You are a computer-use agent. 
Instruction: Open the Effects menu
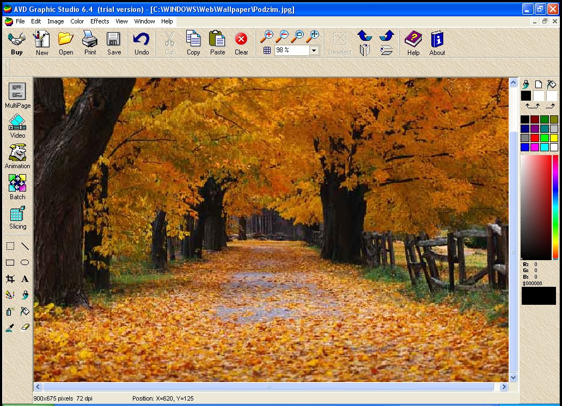tap(100, 21)
